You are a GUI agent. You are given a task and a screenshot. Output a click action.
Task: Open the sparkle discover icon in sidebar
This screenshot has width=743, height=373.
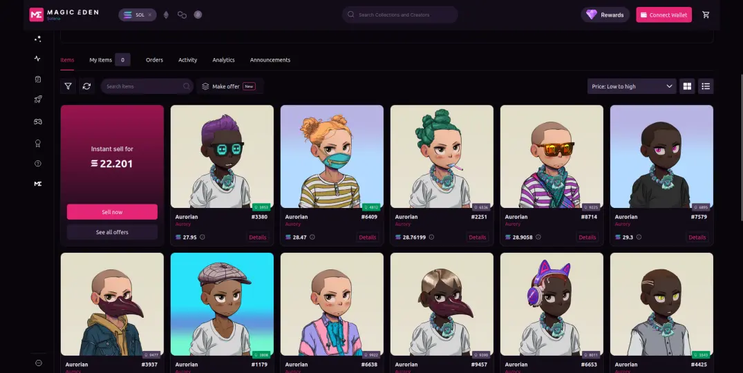[x=38, y=39]
